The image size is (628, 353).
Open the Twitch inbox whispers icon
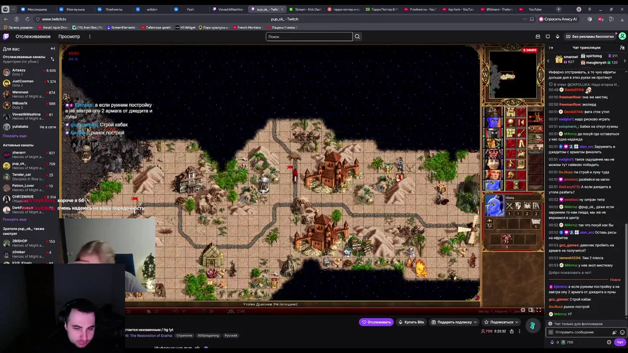tap(538, 36)
